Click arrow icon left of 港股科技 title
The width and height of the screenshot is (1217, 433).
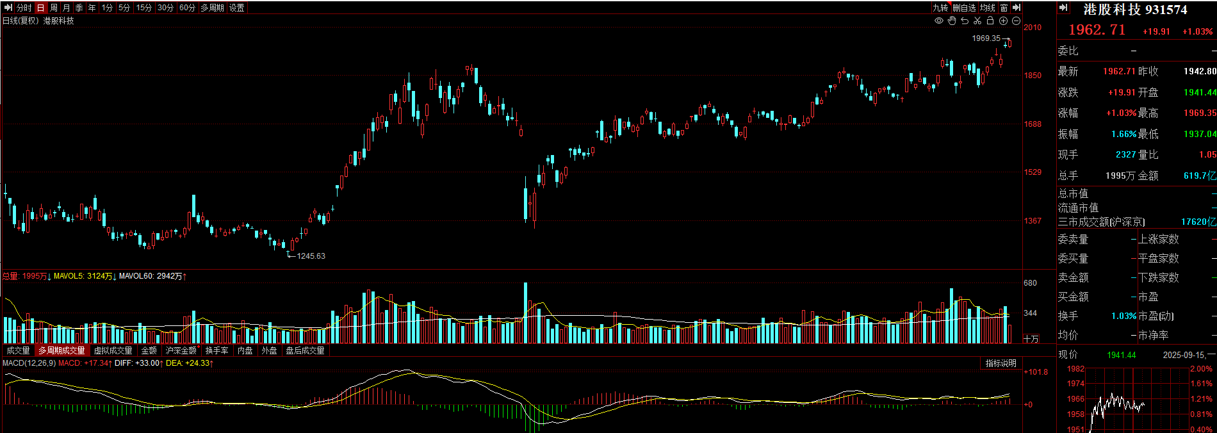coord(1063,8)
